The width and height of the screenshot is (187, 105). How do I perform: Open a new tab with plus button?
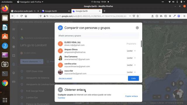click(x=104, y=11)
